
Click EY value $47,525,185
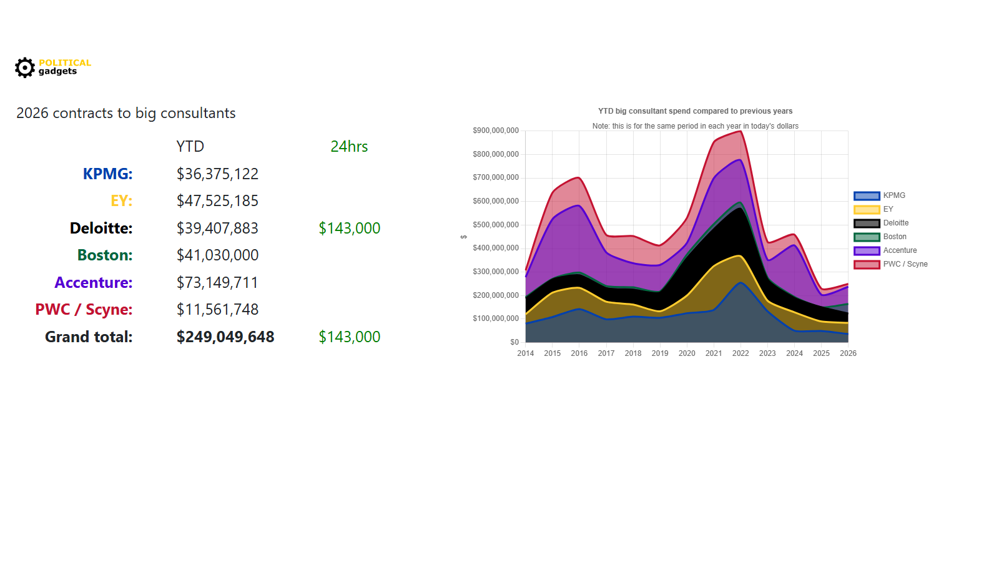217,200
